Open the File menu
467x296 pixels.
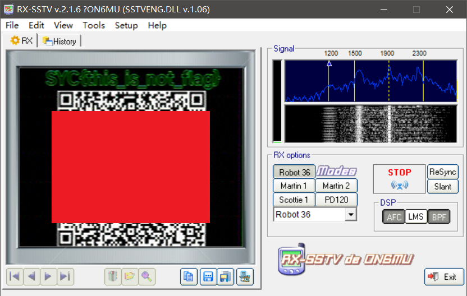point(12,25)
